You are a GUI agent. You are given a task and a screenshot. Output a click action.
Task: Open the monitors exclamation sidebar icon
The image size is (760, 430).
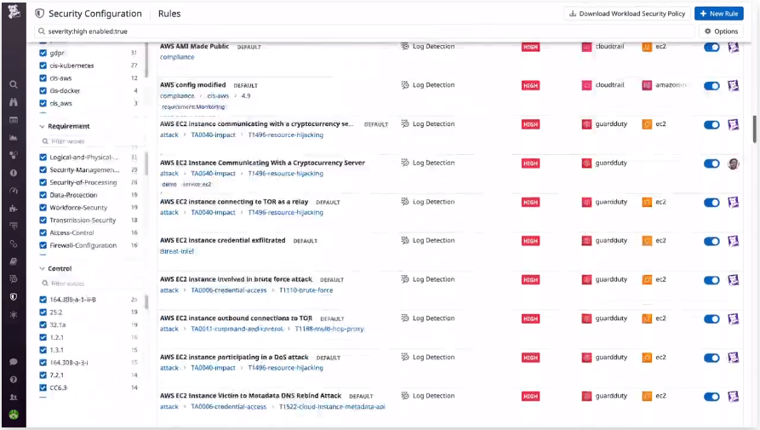click(14, 173)
